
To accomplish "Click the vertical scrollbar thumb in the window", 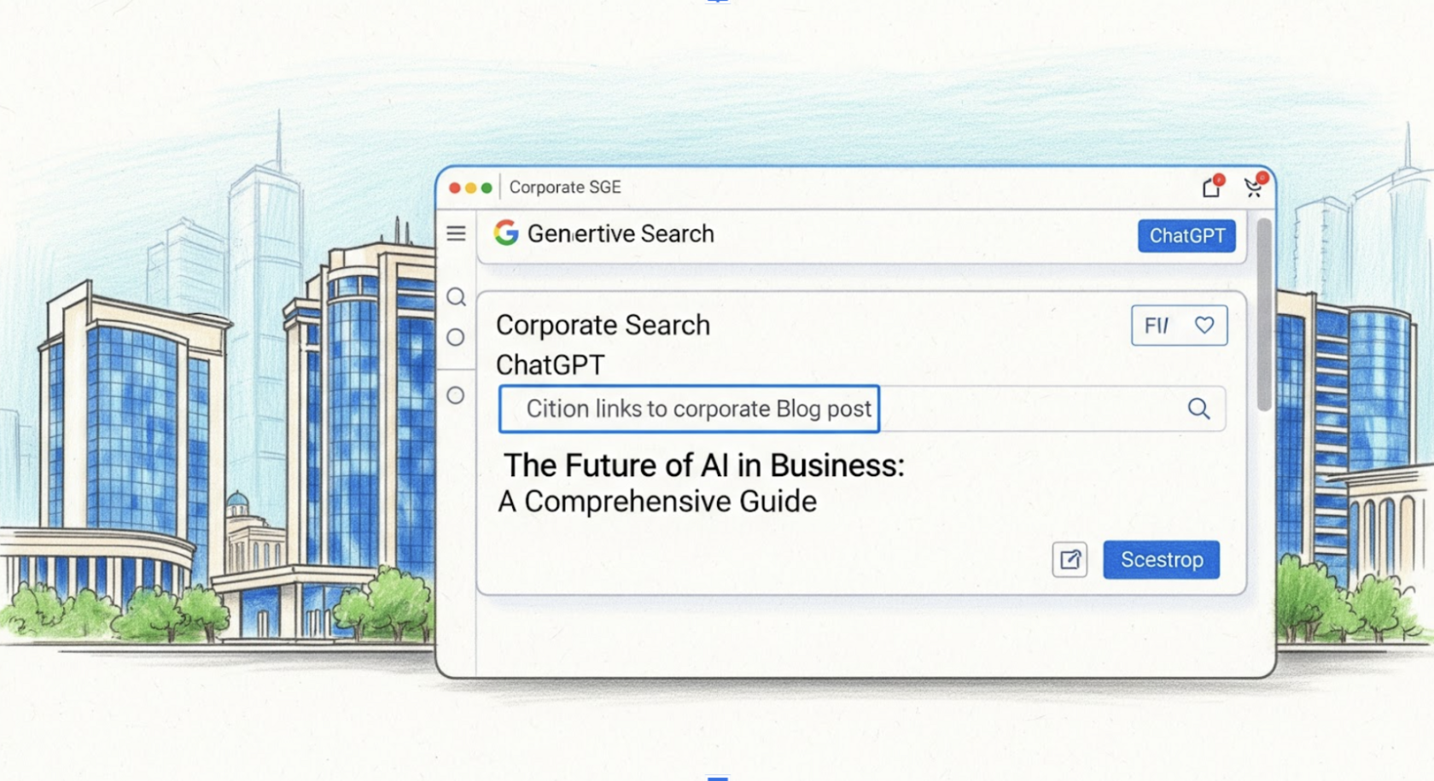I will pos(1264,314).
